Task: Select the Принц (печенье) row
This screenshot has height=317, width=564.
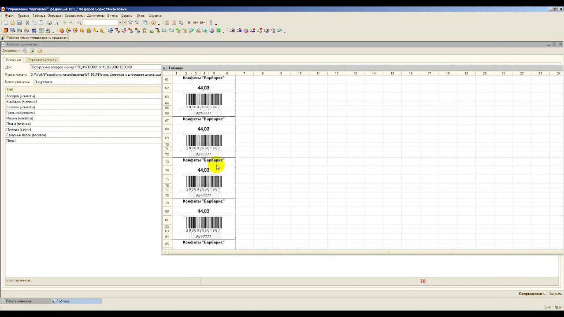Action: pyautogui.click(x=83, y=124)
